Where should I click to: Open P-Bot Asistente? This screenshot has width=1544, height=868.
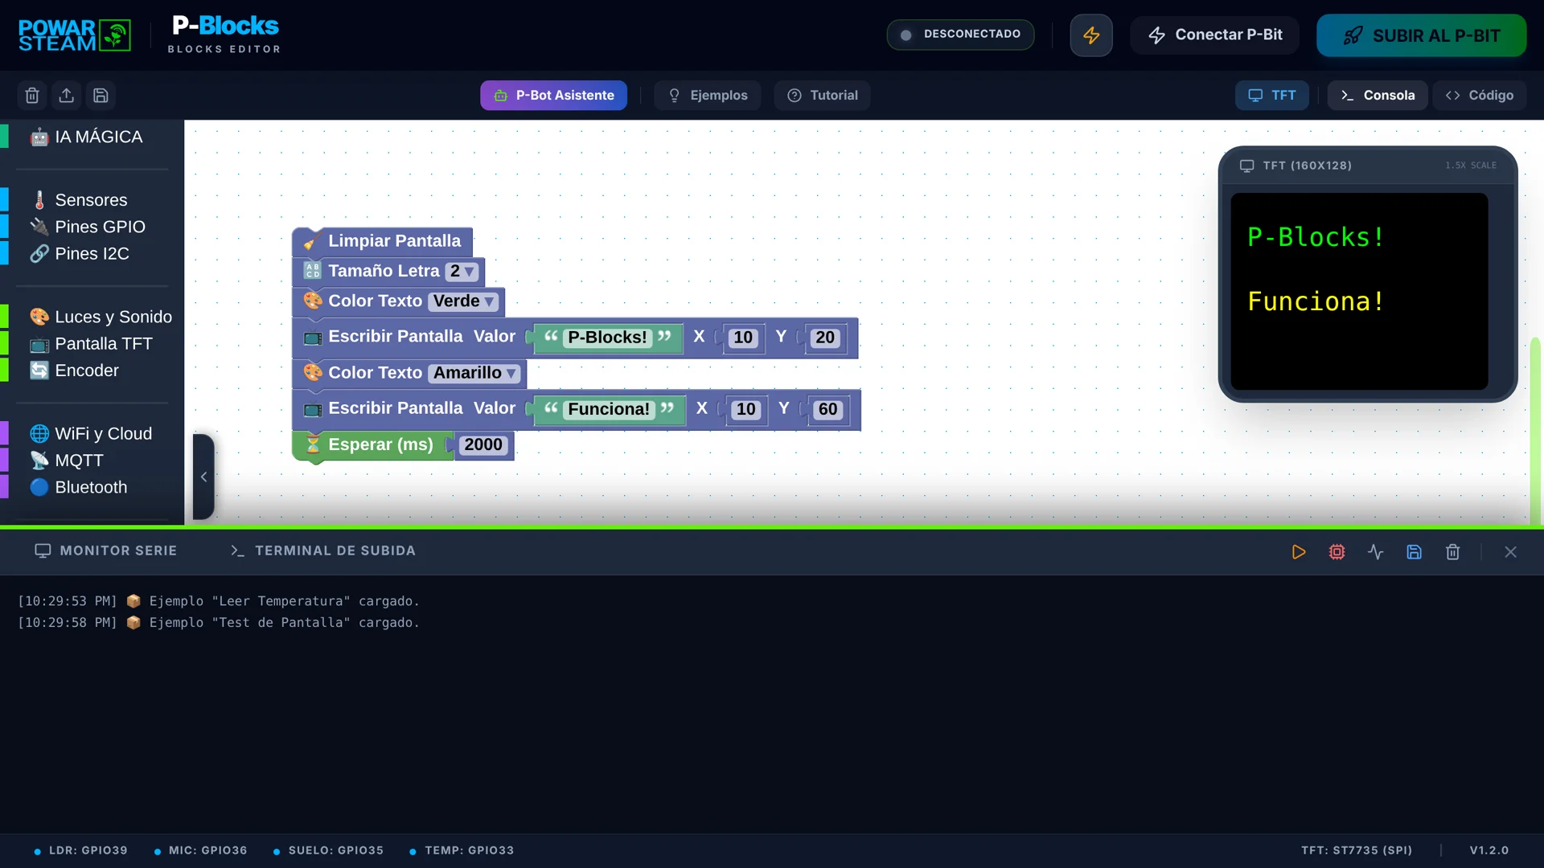(x=553, y=96)
